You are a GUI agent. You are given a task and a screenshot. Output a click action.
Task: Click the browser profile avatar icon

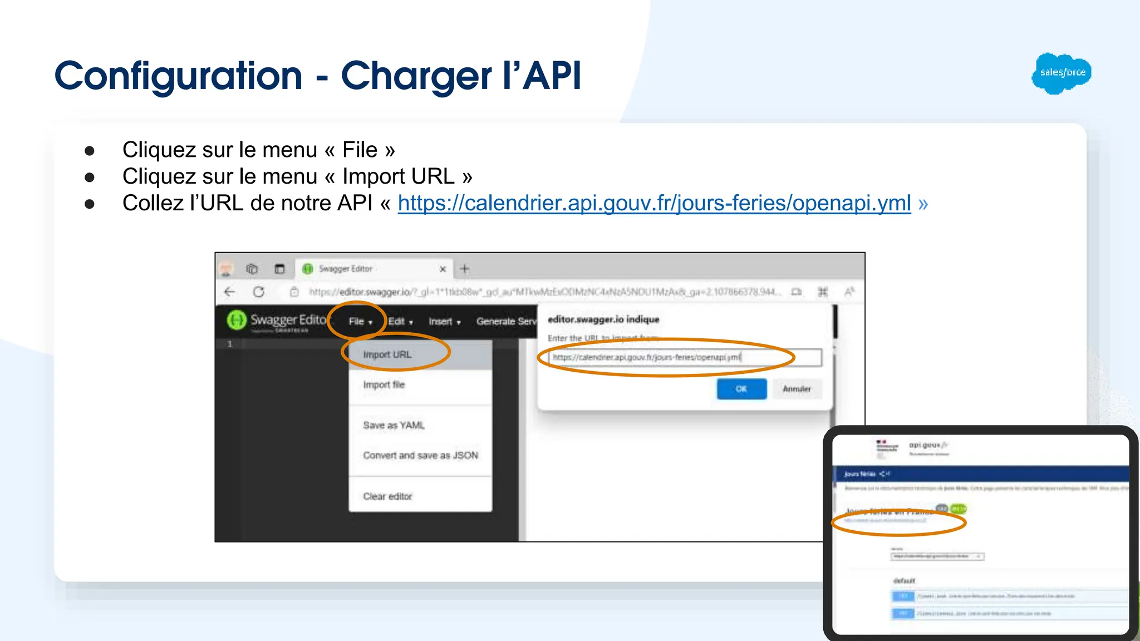click(x=226, y=269)
